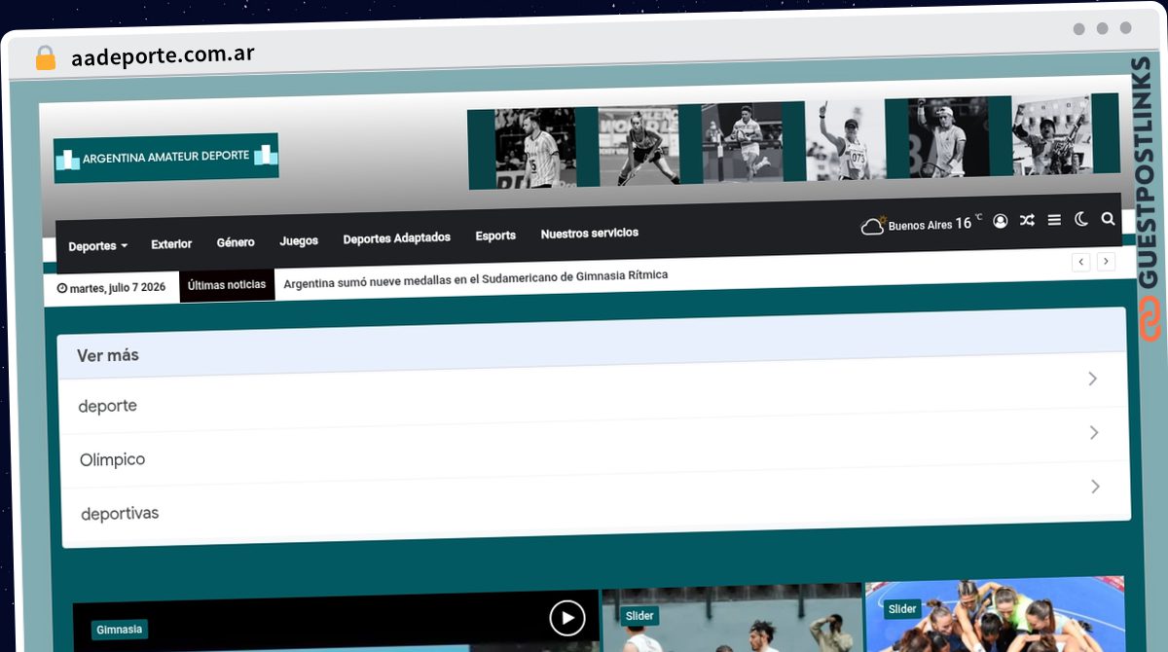Click the banner athlete with bib 073
The height and width of the screenshot is (652, 1168).
pos(845,140)
